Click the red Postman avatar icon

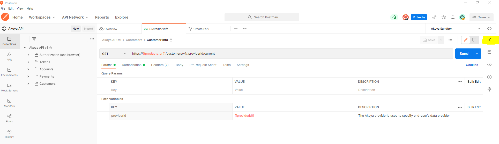coord(406,17)
